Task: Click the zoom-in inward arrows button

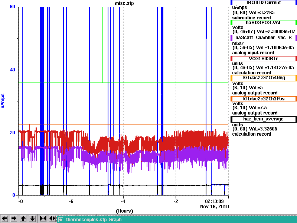Action: pos(43,219)
